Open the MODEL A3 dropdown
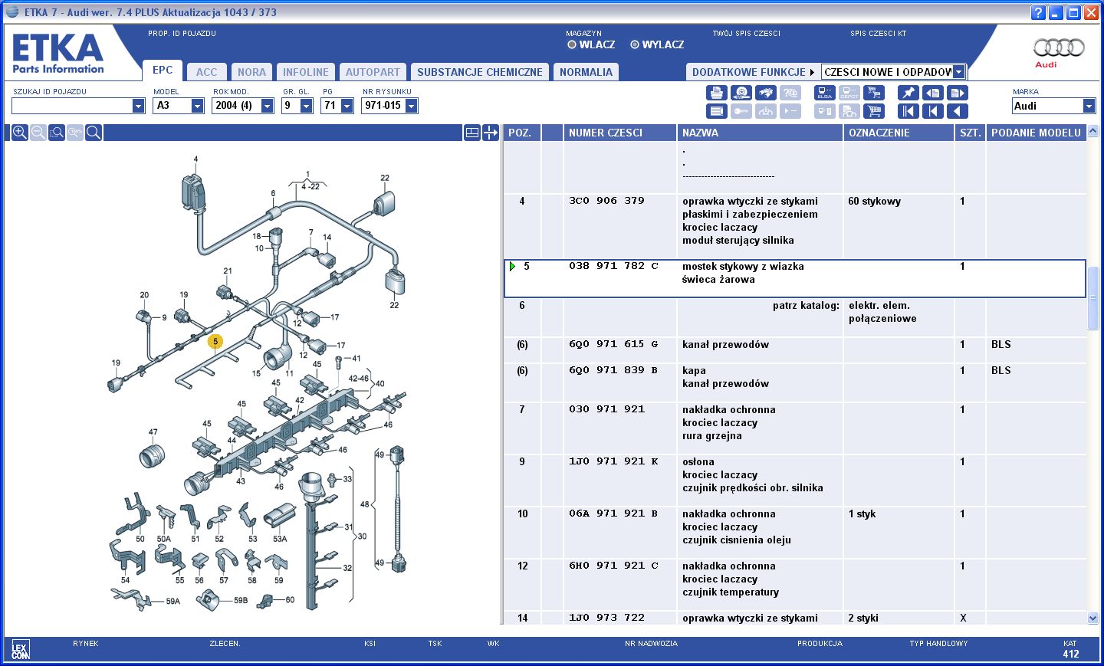This screenshot has height=666, width=1104. 197,106
